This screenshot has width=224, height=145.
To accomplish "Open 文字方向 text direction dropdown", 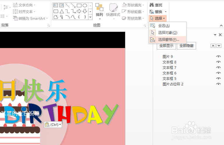I will click(x=24, y=5).
